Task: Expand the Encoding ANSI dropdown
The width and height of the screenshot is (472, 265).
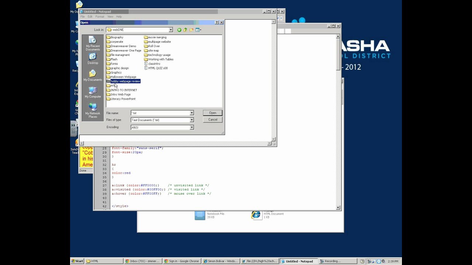Action: [x=191, y=127]
